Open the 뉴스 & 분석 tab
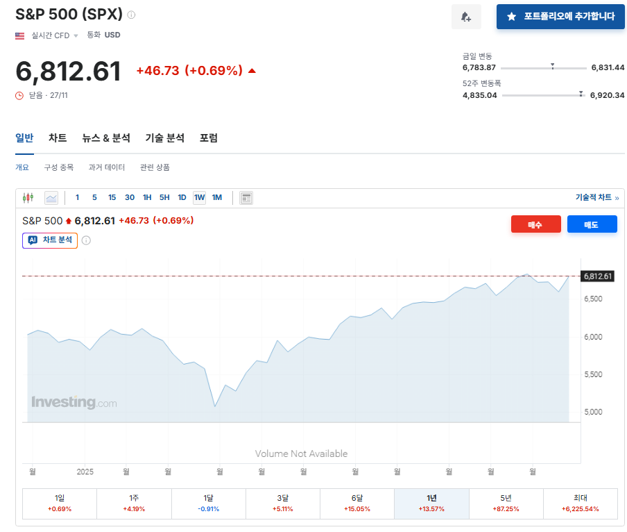The width and height of the screenshot is (627, 532). point(106,138)
